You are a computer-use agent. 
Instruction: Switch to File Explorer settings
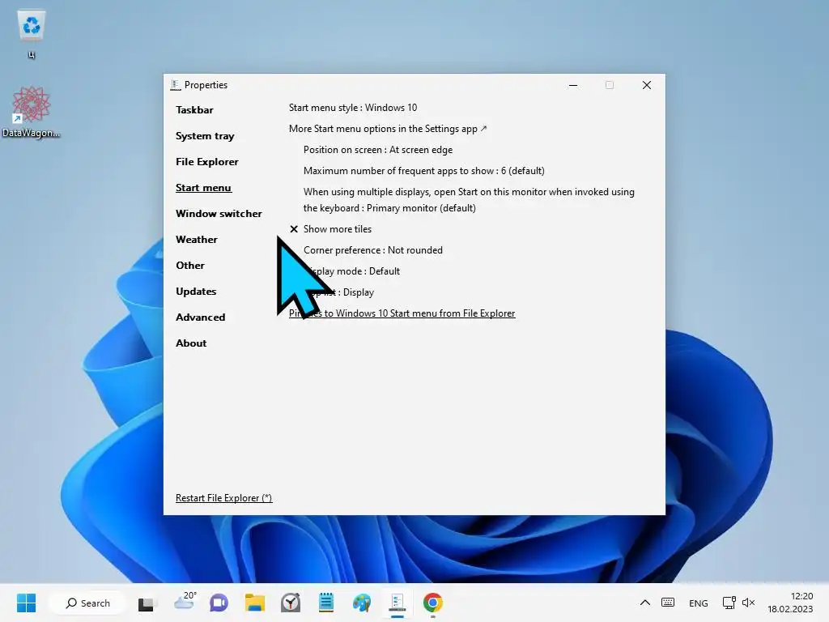coord(206,162)
